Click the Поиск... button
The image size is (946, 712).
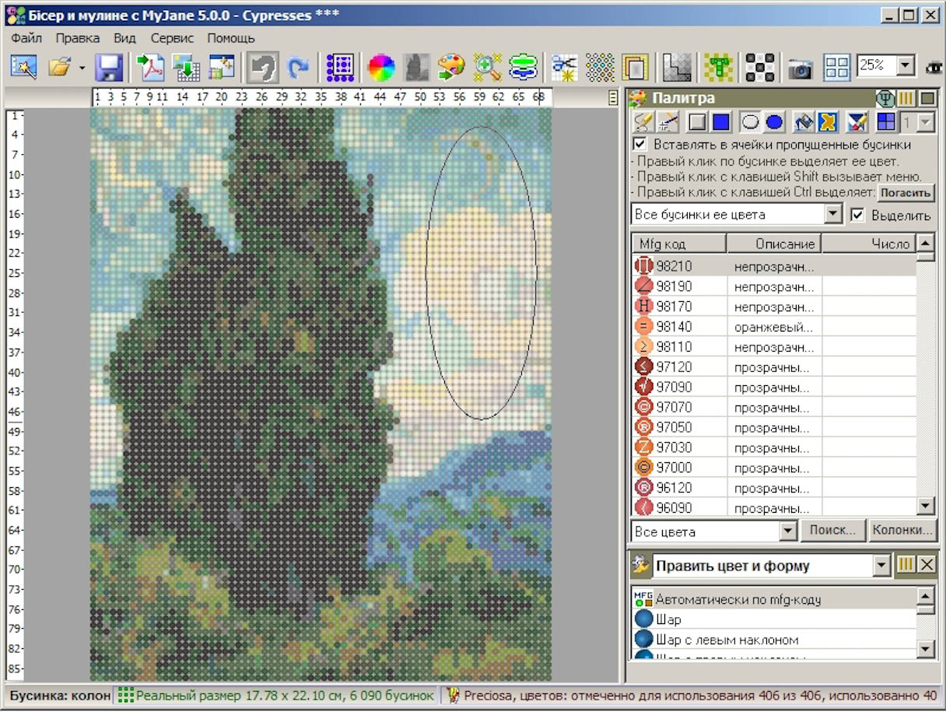[833, 531]
